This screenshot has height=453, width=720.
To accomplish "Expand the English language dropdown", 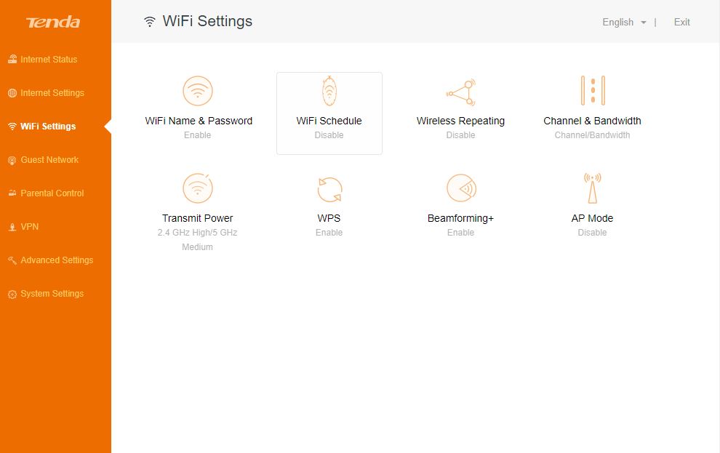I will 624,22.
